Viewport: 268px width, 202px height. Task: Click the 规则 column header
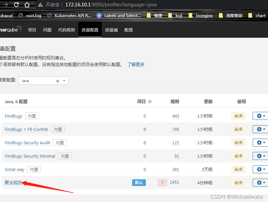(x=175, y=102)
